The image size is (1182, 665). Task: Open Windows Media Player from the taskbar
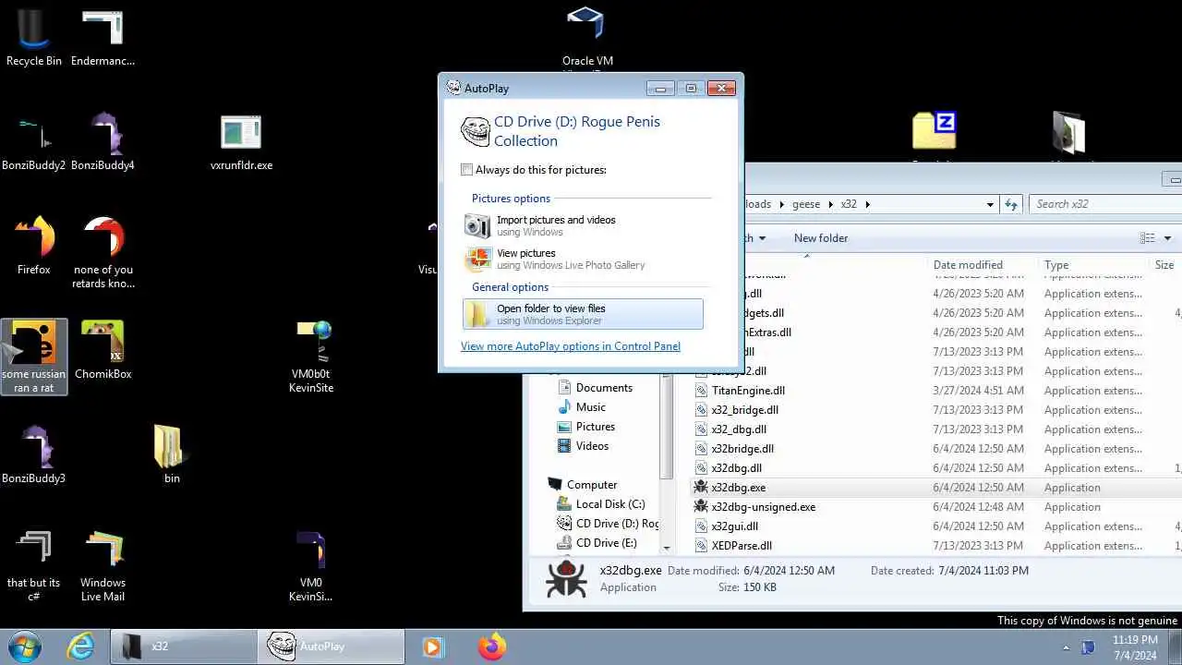432,647
